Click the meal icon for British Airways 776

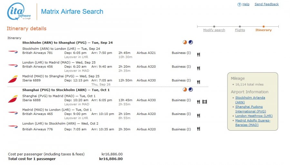[x=198, y=129]
